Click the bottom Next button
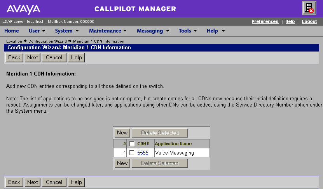323x189 pixels. (33, 182)
